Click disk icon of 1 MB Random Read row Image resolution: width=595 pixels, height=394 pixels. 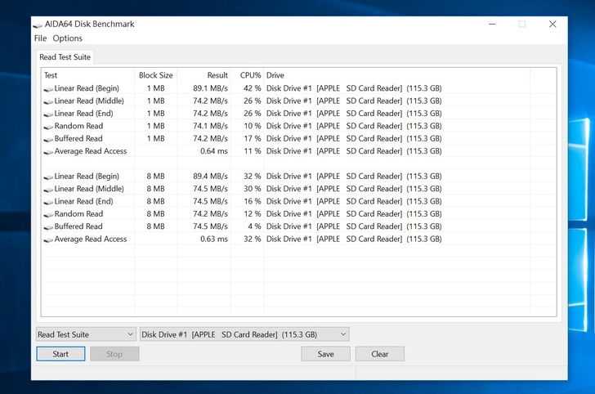click(x=48, y=127)
